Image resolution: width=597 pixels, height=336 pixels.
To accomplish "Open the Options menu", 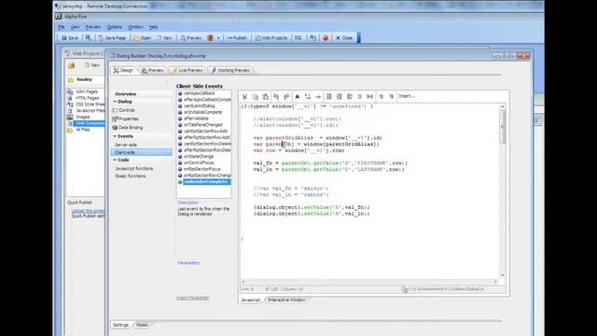I will coord(114,27).
